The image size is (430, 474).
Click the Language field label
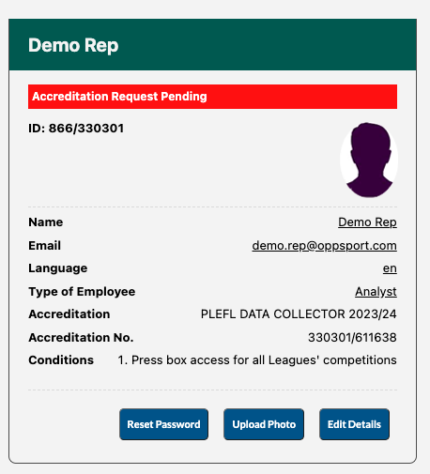[58, 268]
